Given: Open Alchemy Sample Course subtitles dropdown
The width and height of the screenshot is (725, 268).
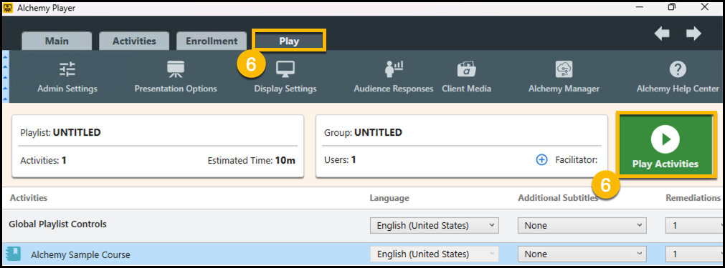Looking at the screenshot, I should pos(582,254).
